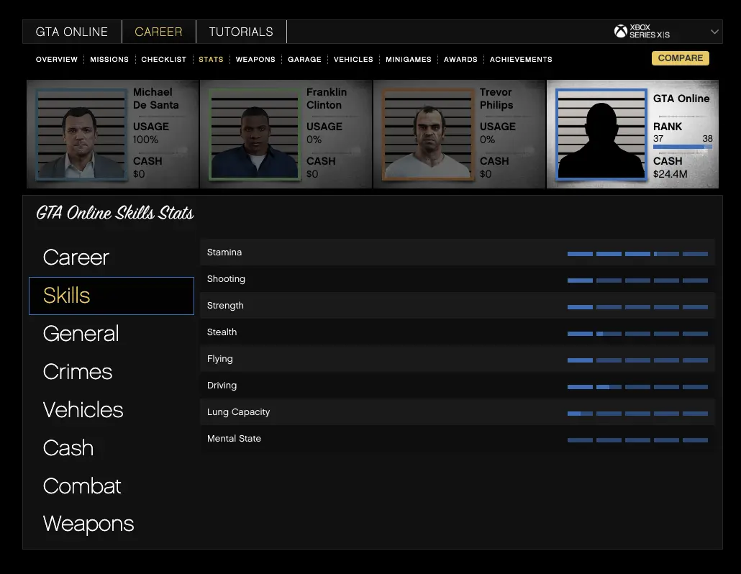
Task: View the MINIGAMES section
Action: [x=408, y=59]
